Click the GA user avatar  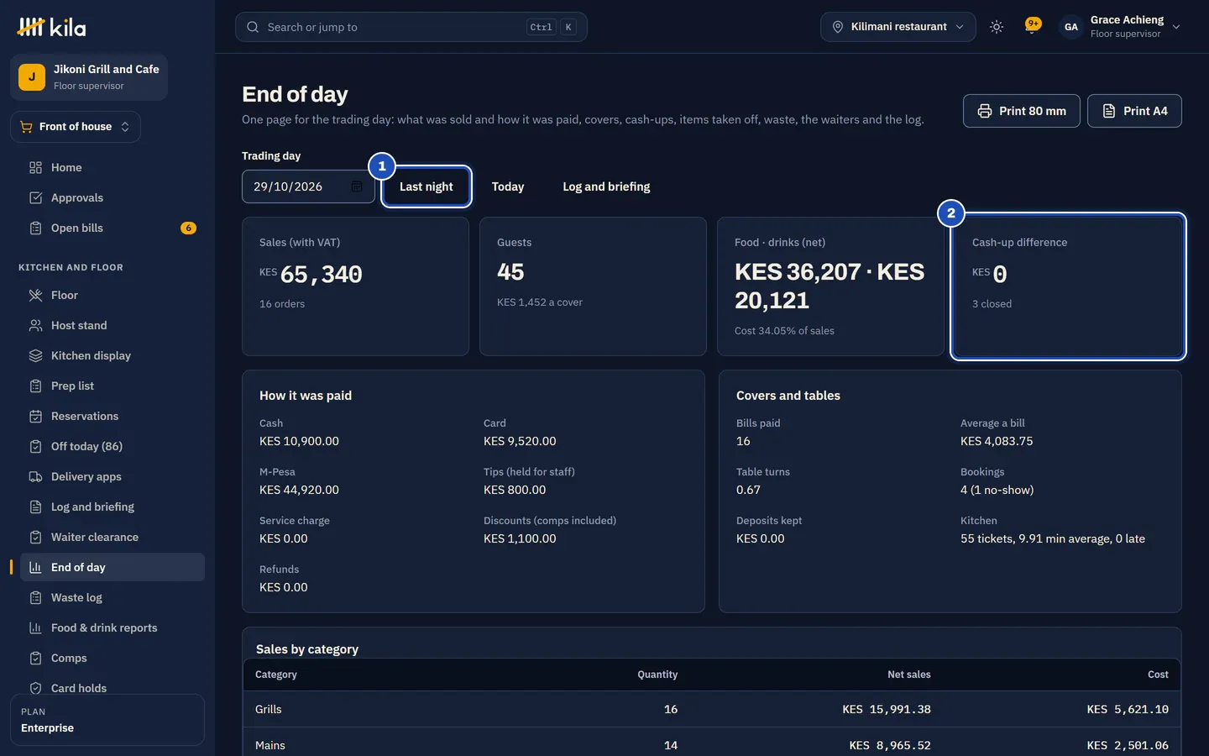(1071, 27)
